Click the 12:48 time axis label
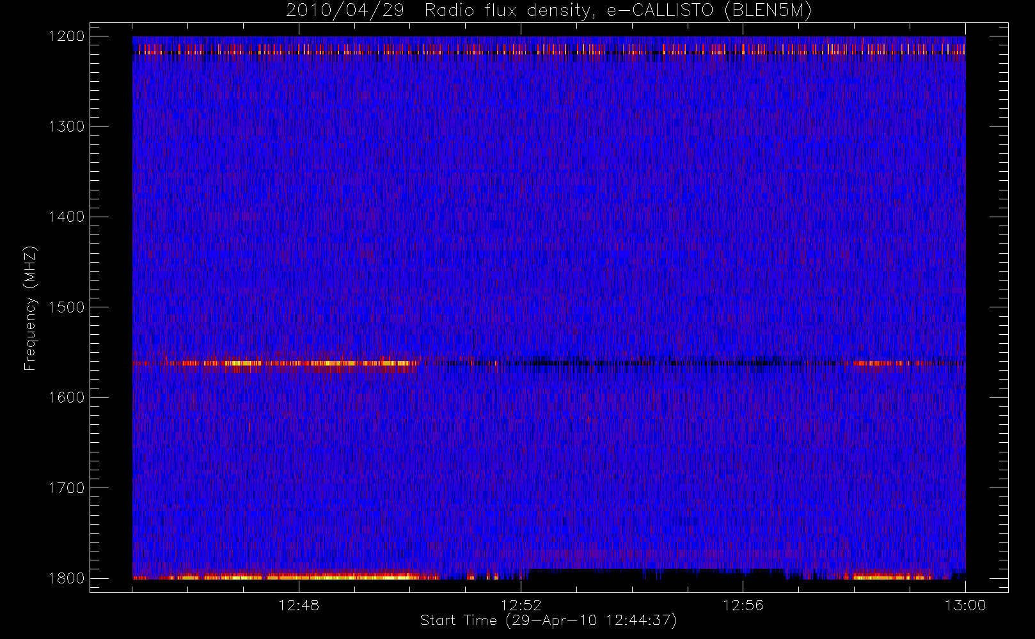 [299, 605]
